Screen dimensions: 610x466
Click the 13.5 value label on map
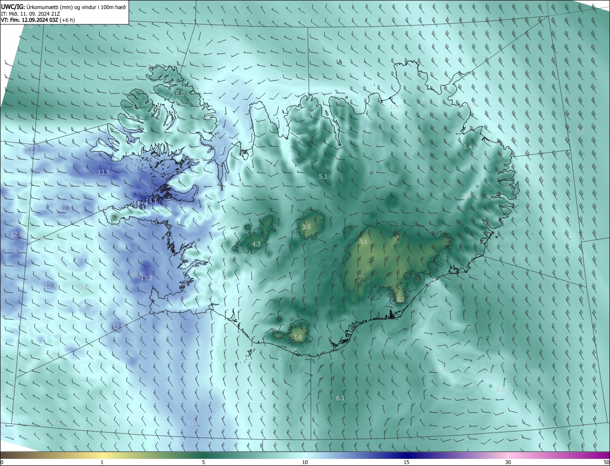click(103, 172)
